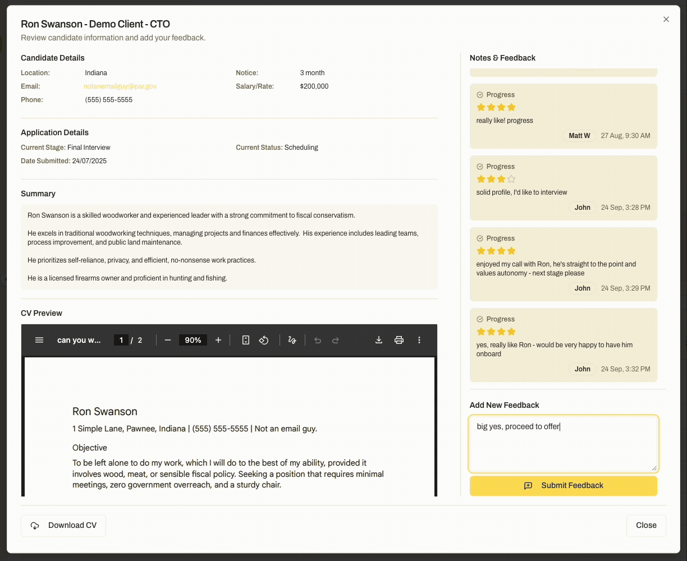Increase PDF zoom with the plus control

pyautogui.click(x=217, y=340)
